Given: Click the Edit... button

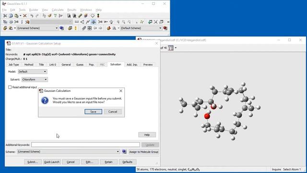Looking at the screenshot, I should [90, 162].
